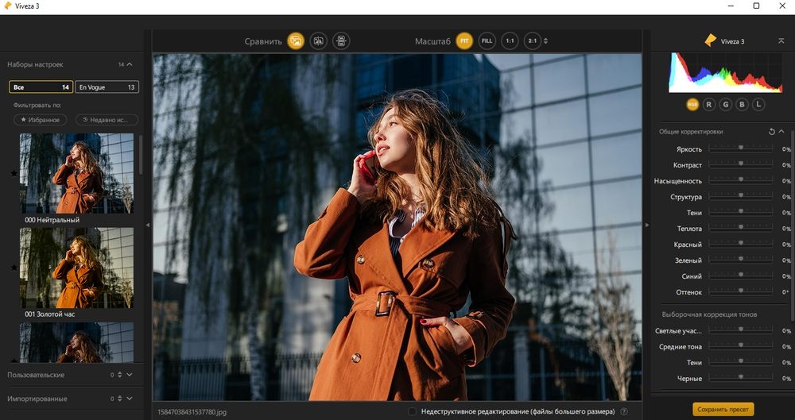The image size is (795, 420).
Task: Open the Все presets tab
Action: [x=41, y=87]
